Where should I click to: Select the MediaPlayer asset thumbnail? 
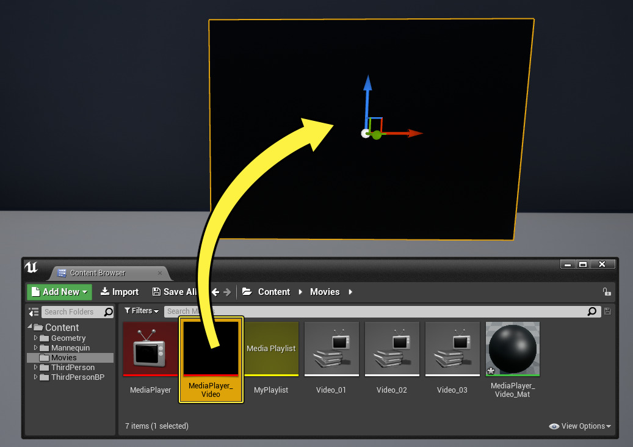pos(150,349)
